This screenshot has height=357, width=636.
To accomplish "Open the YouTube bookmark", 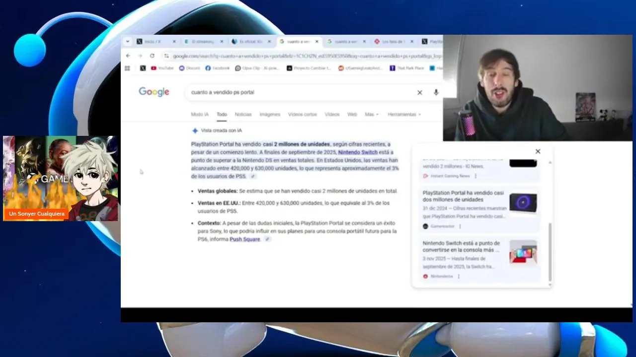I will tap(162, 68).
